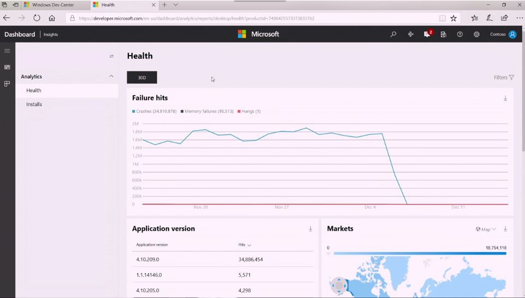This screenshot has width=525, height=298.
Task: Click the Markets blue gradient scale bar
Action: [420, 253]
